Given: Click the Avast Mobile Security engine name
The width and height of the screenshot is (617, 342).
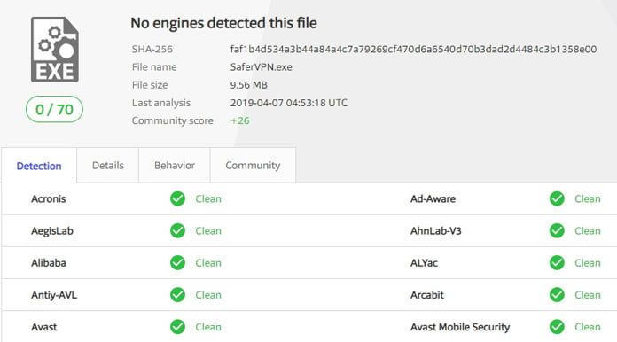Looking at the screenshot, I should tap(460, 327).
